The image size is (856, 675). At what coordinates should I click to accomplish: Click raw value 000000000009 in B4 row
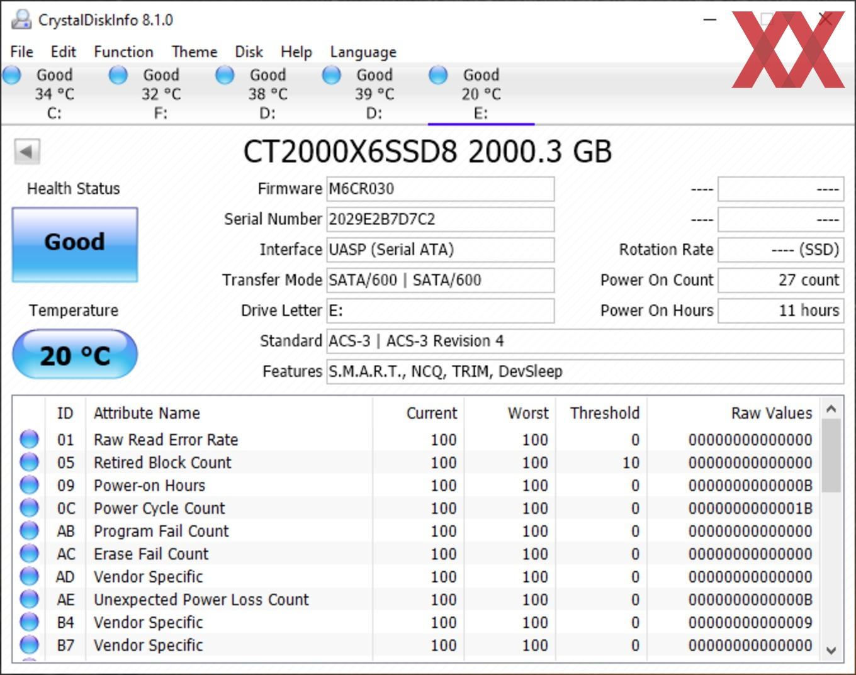(x=750, y=622)
